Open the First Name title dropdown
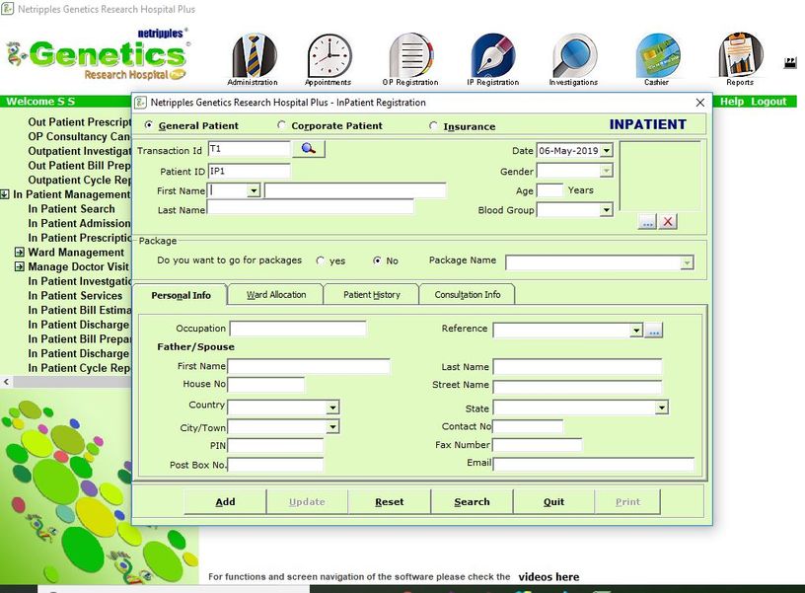 click(x=254, y=191)
